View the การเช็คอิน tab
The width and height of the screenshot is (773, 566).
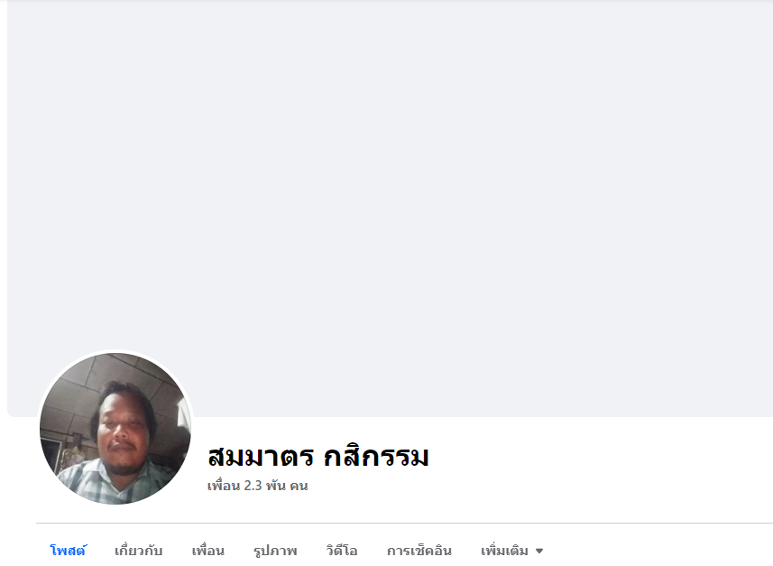point(419,551)
